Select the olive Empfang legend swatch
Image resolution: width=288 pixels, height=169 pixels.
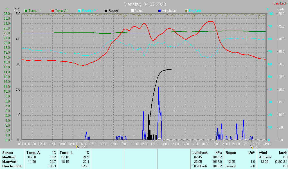[186, 11]
